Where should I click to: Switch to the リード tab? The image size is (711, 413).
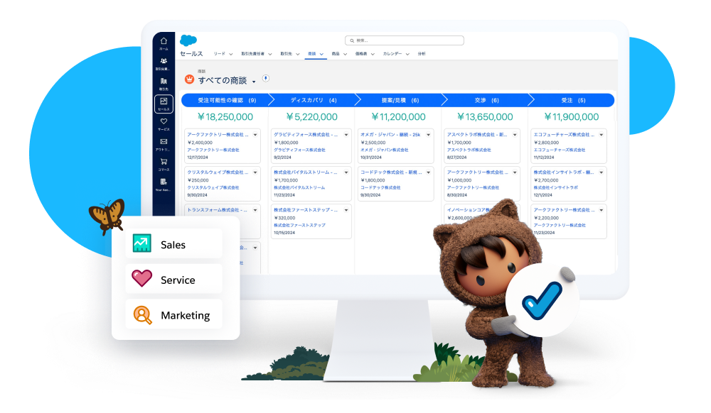pyautogui.click(x=219, y=54)
